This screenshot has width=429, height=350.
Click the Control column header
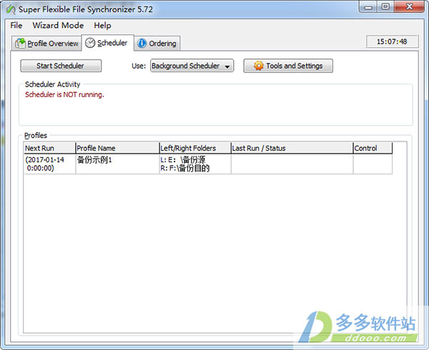(373, 148)
